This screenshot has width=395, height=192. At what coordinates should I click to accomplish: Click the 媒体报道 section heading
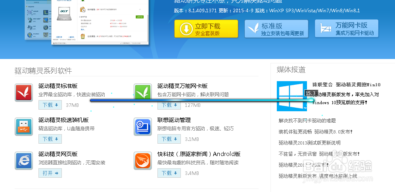[x=291, y=70]
